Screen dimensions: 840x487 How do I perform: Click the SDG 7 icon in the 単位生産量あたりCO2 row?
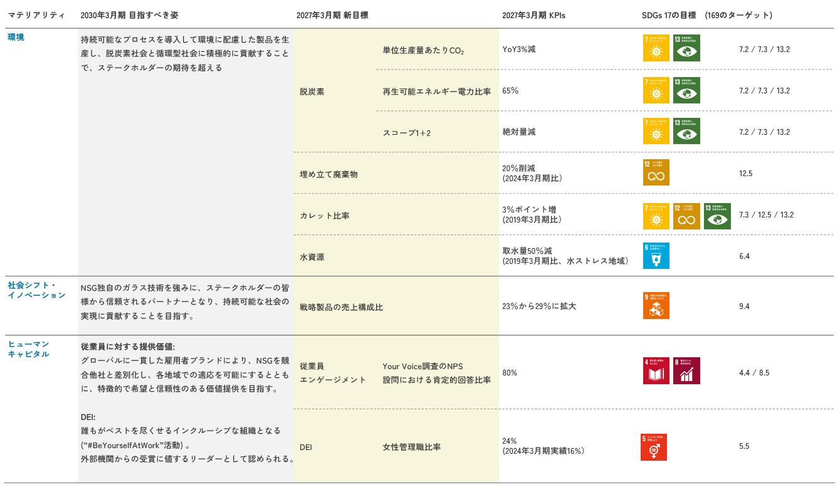[x=656, y=48]
